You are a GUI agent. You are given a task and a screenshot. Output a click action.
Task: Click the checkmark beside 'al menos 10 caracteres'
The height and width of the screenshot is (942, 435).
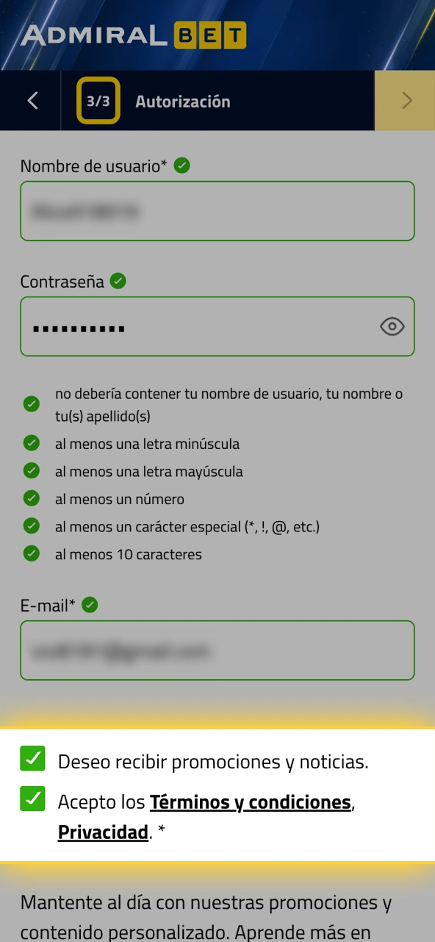pyautogui.click(x=32, y=553)
